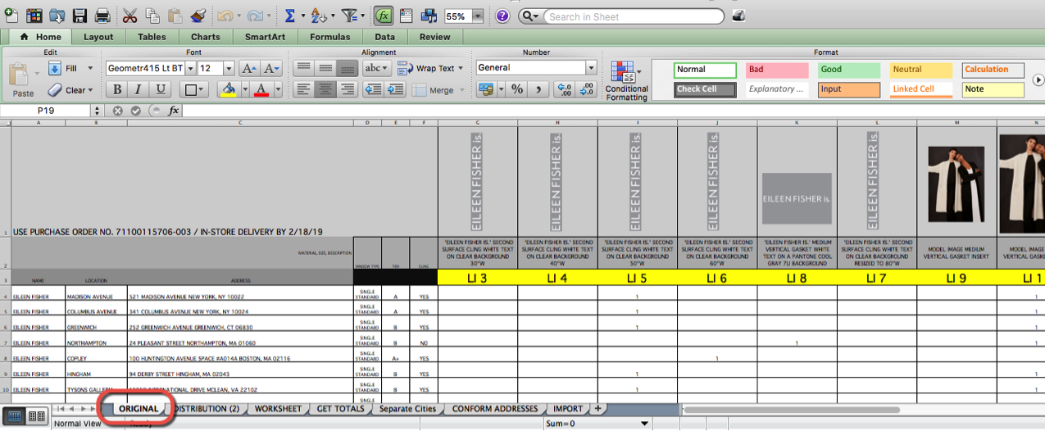Click the New Workbook icon
1045x431 pixels.
tap(12, 16)
